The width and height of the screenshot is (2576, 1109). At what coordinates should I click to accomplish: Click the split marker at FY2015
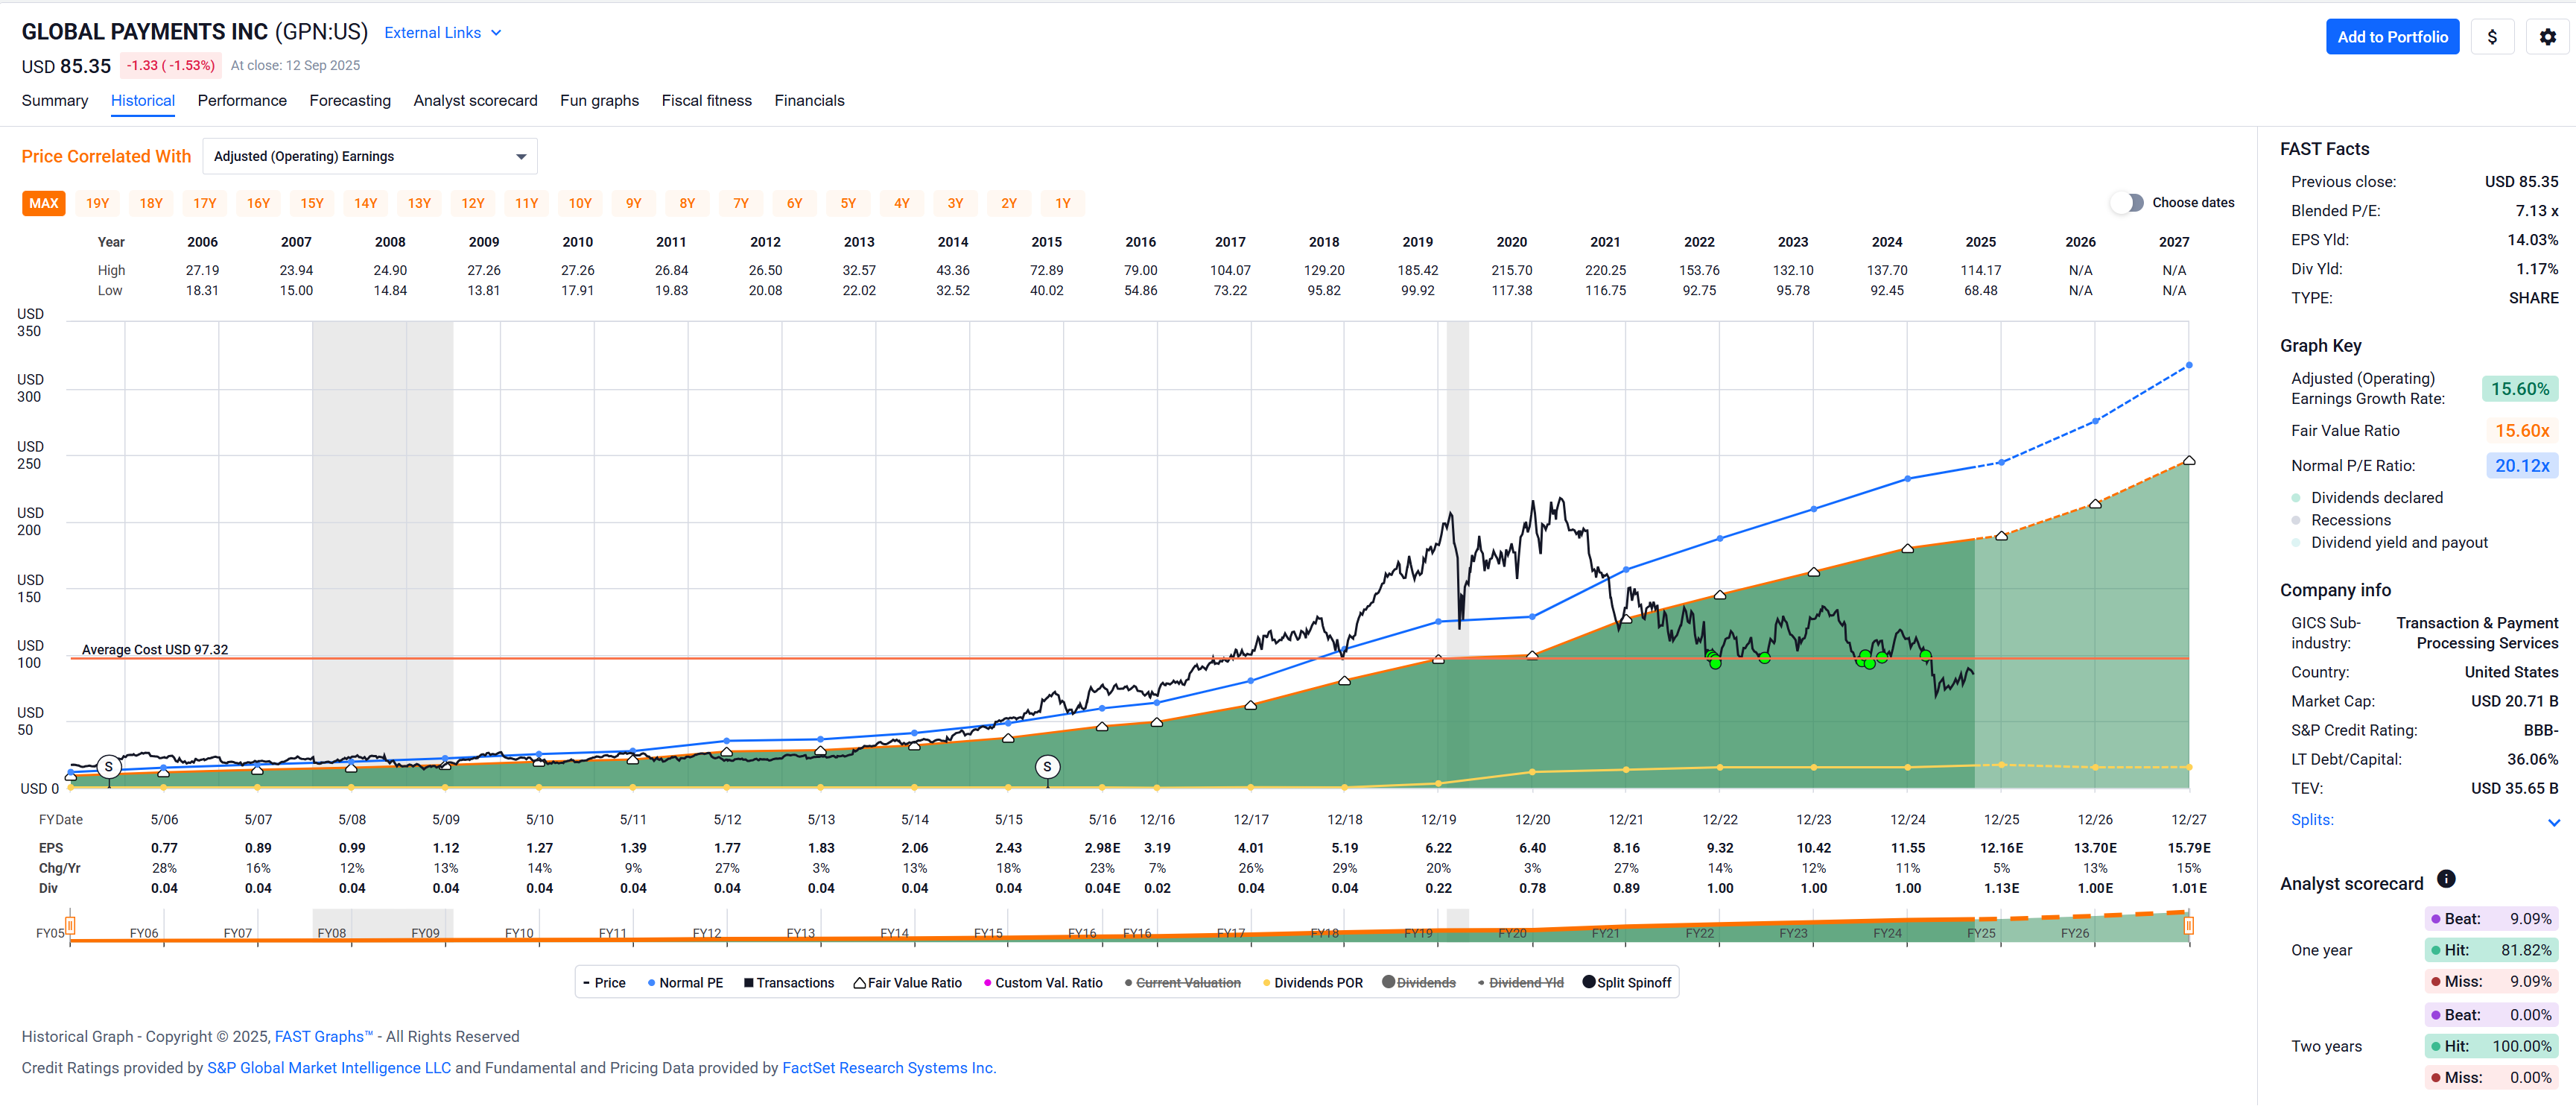[x=1047, y=768]
